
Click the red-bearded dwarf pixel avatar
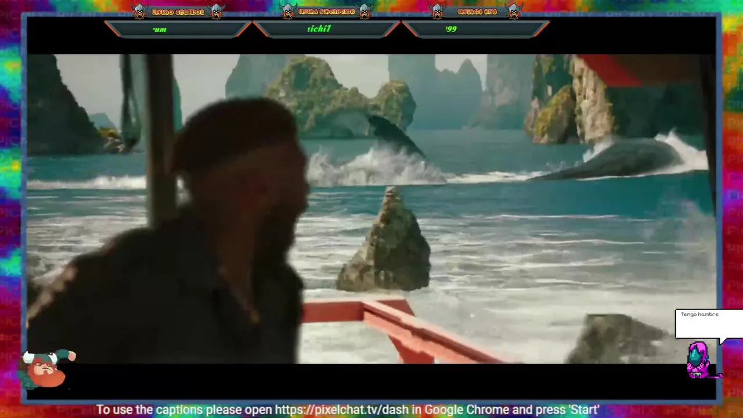pyautogui.click(x=48, y=369)
